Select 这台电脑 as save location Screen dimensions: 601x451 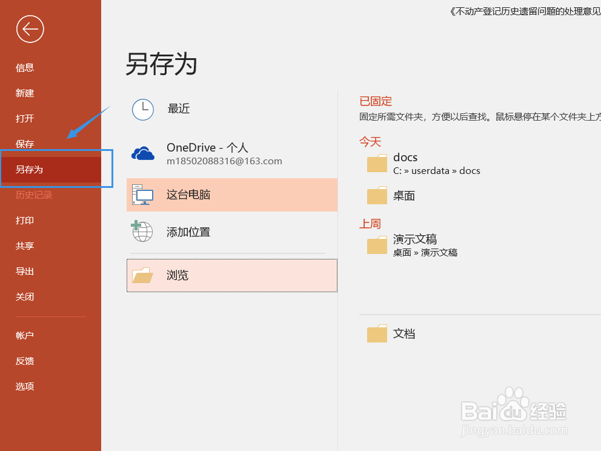click(x=232, y=195)
